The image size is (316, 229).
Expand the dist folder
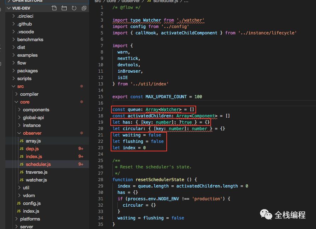(x=13, y=47)
